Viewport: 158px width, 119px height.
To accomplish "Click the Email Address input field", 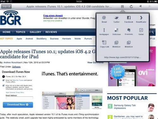I will (x=20, y=98).
